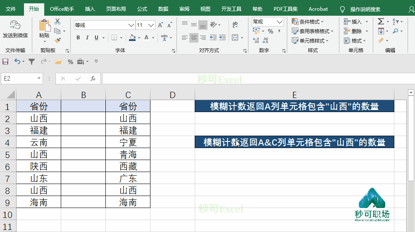The image size is (415, 232).
Task: Click Find and Select magnifier
Action: 396,31
